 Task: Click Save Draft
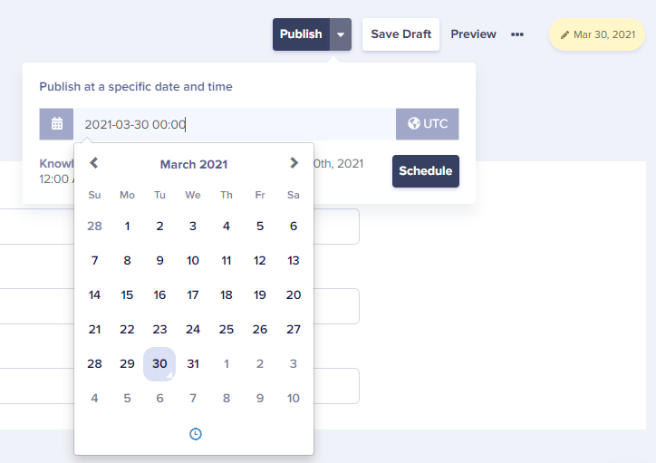(x=400, y=34)
